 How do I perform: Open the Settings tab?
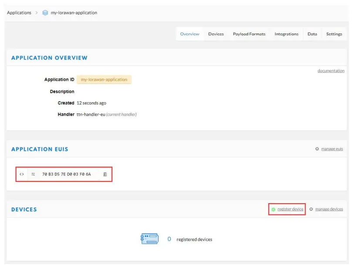click(x=334, y=34)
